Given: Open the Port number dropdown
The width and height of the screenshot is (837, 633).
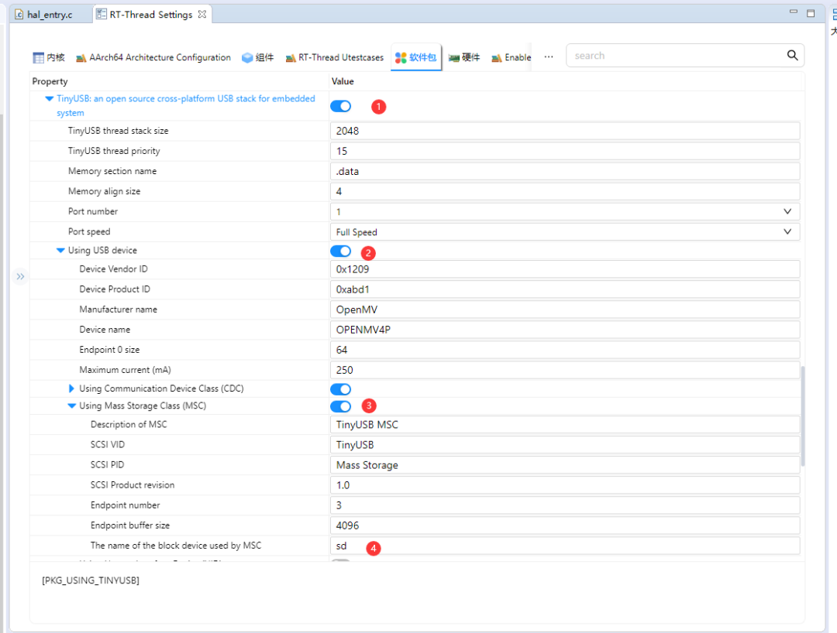Looking at the screenshot, I should [787, 211].
